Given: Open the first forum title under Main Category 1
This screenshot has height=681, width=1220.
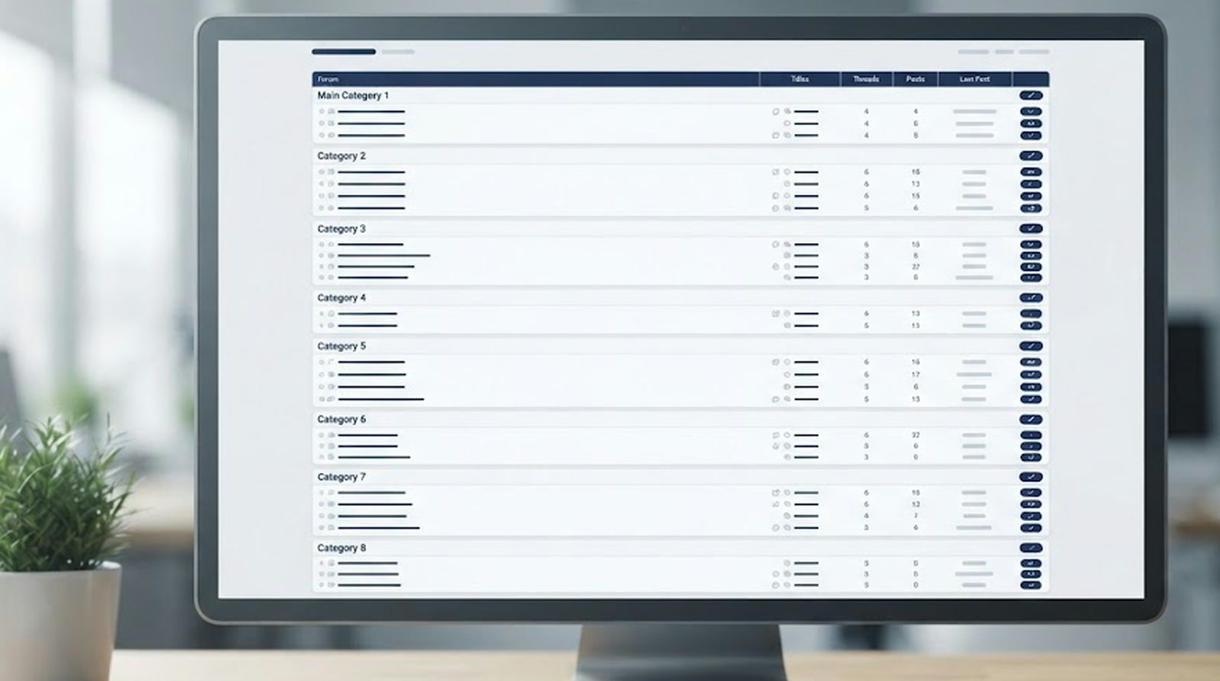Looking at the screenshot, I should coord(371,112).
